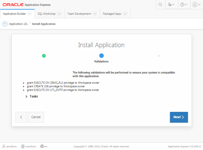Switch to the SQL Workshop tab
Image resolution: width=203 pixels, height=150 pixels.
click(47, 14)
